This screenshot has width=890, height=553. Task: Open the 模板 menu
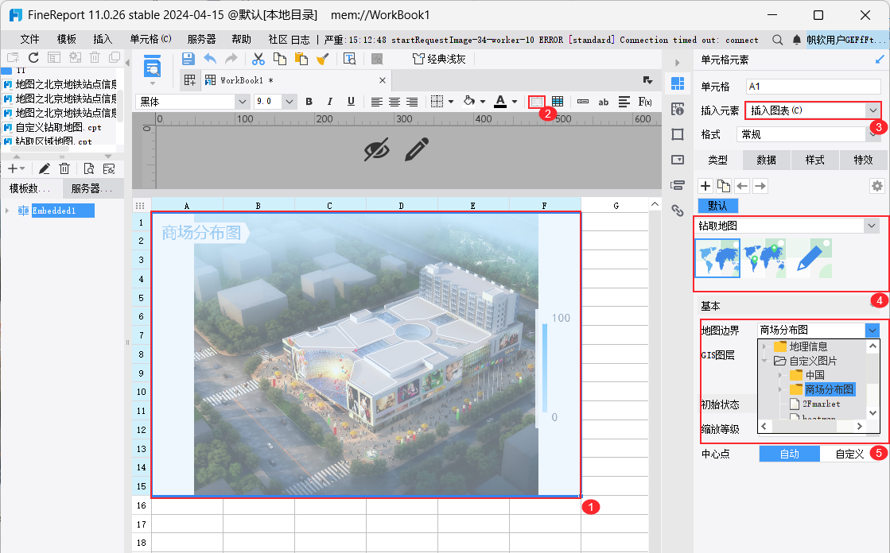click(67, 39)
